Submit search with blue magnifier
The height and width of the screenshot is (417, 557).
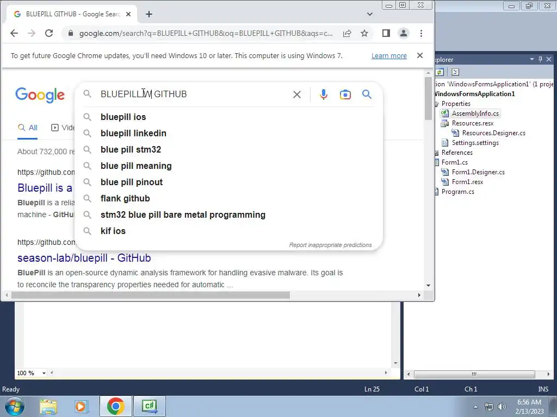coord(367,94)
